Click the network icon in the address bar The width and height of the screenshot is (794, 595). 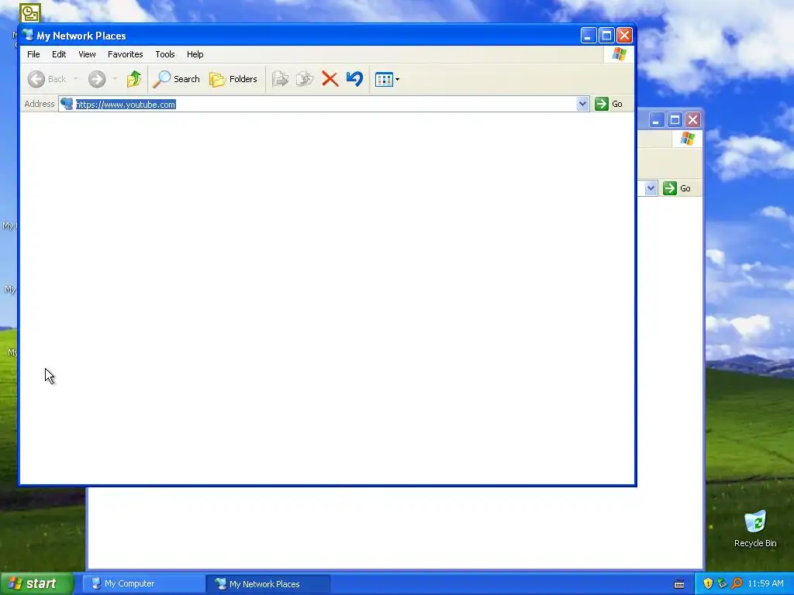click(x=67, y=104)
